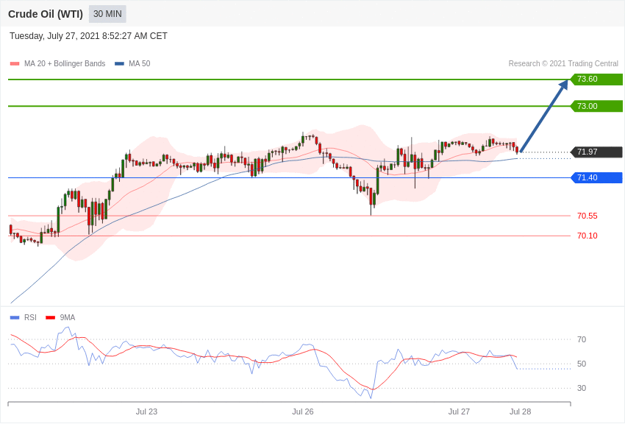Click the 70.55 red support label

tap(587, 216)
